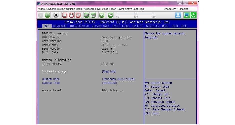Image resolution: width=235 pixels, height=125 pixels.
Task: Click the Access Level Administrator value
Action: coord(112,90)
